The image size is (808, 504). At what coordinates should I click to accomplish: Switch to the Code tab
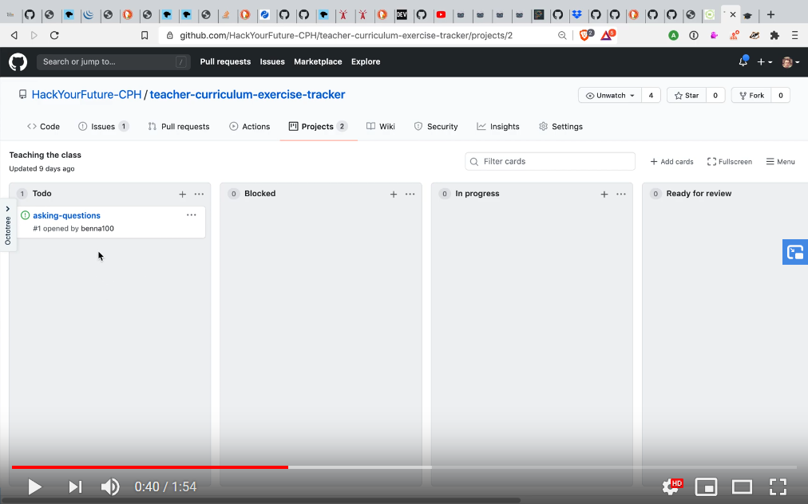[x=43, y=127]
